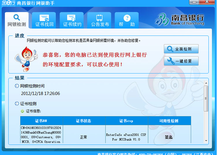Click the results vertical scrollbar thumb
The image size is (218, 155).
[206, 98]
